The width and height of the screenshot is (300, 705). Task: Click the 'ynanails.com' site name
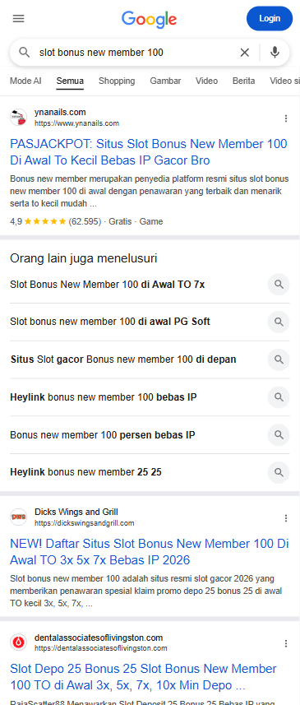pos(60,112)
